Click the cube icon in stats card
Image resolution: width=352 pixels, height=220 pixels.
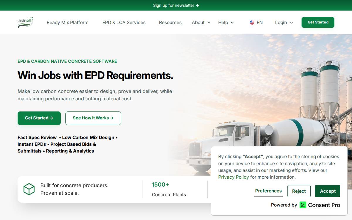click(29, 189)
